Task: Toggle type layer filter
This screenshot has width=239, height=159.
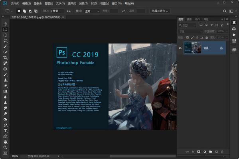Action: pos(211,25)
